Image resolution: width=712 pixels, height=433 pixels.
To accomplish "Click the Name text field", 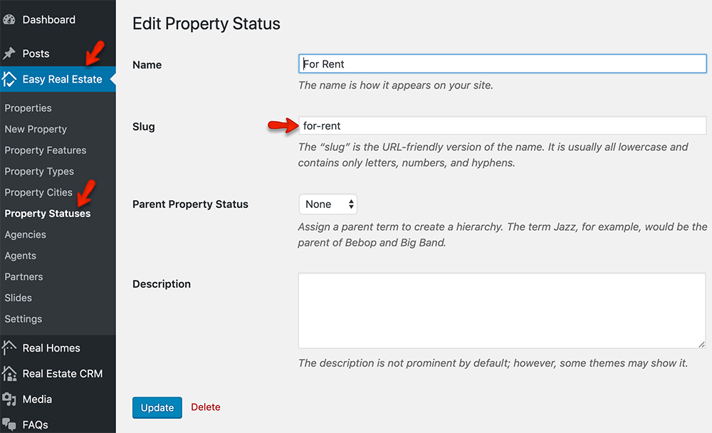I will pyautogui.click(x=502, y=64).
